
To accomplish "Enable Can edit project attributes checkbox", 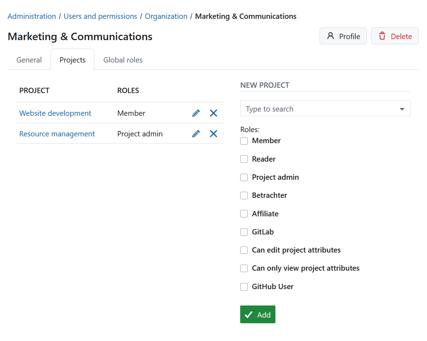I will click(x=244, y=250).
